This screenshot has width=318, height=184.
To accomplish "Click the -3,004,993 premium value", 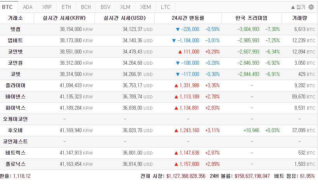I will pyautogui.click(x=249, y=29).
